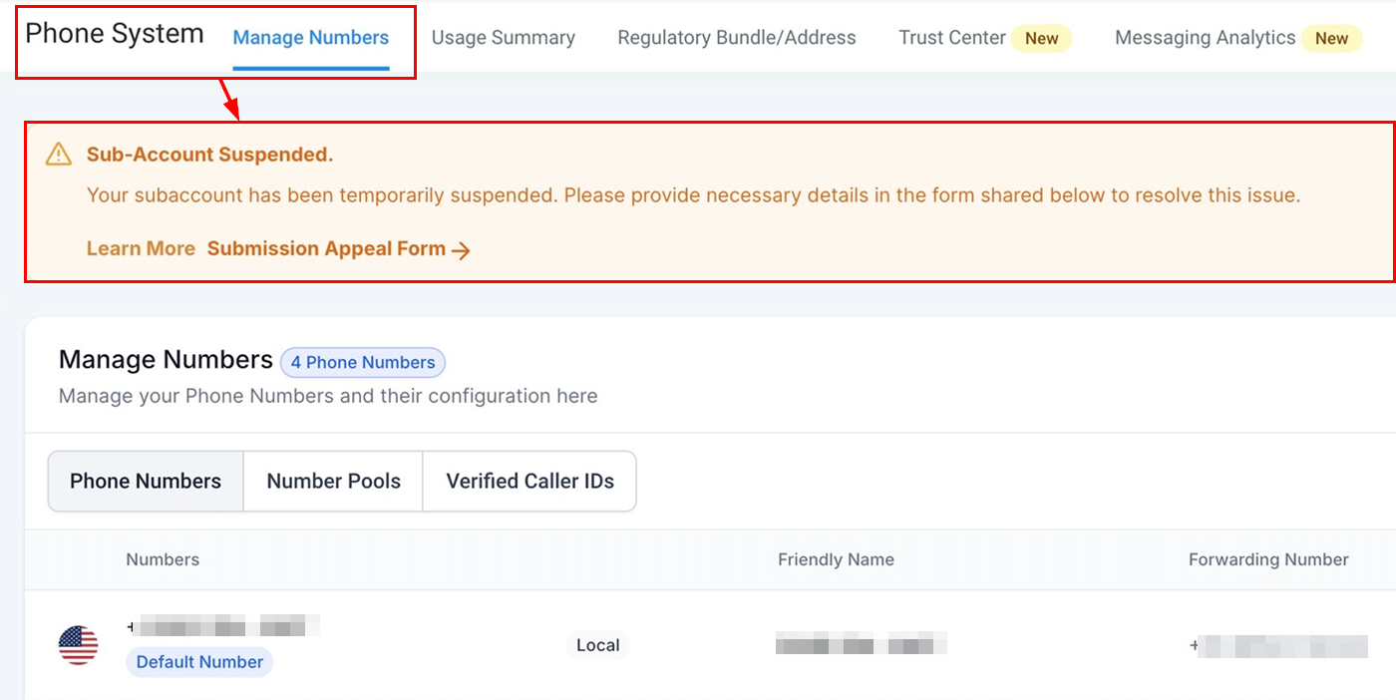Show Verified Caller IDs list
Viewport: 1396px width, 700px height.
(x=530, y=482)
